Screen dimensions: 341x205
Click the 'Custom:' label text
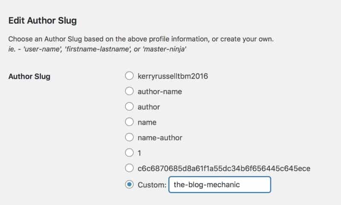coord(152,185)
